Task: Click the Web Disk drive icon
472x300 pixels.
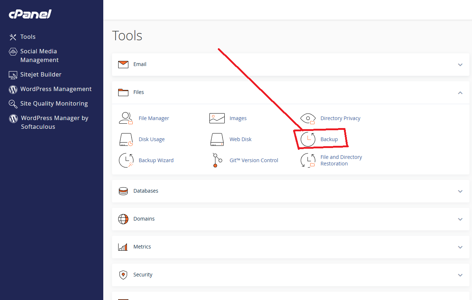Action: coord(217,139)
